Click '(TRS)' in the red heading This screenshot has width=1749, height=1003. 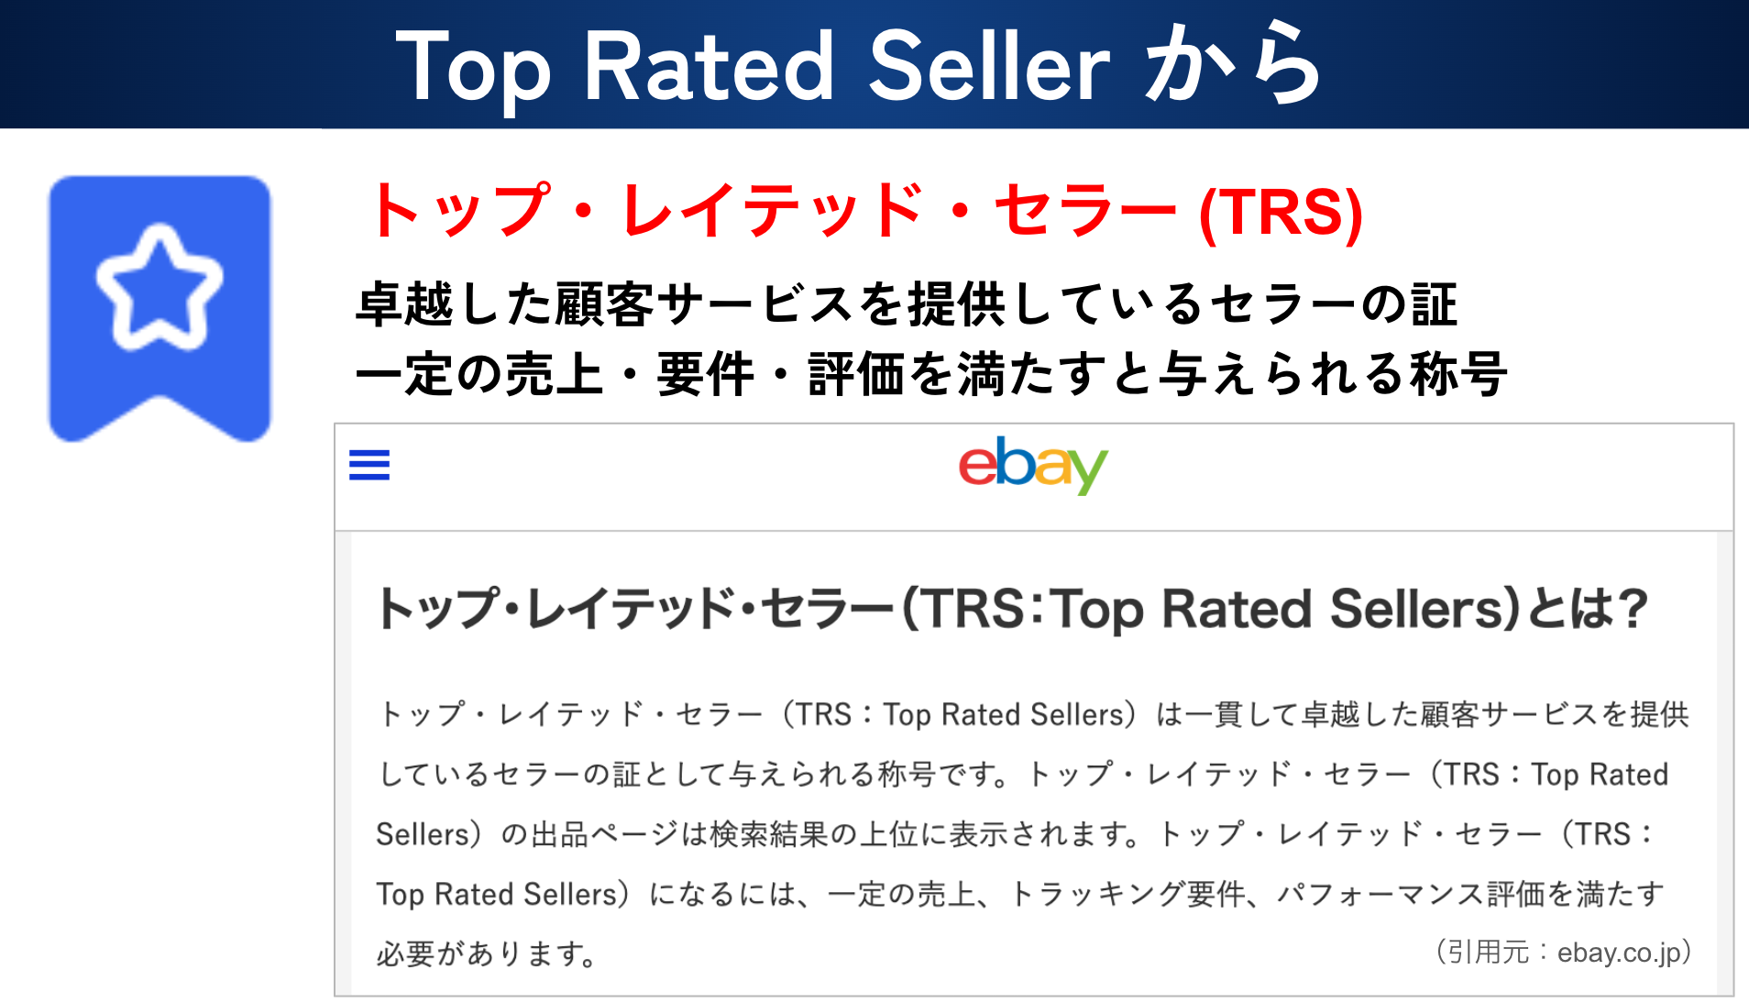click(x=1281, y=213)
